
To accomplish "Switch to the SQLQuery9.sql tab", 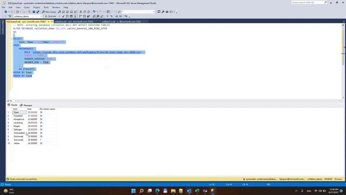I will pos(26,22).
